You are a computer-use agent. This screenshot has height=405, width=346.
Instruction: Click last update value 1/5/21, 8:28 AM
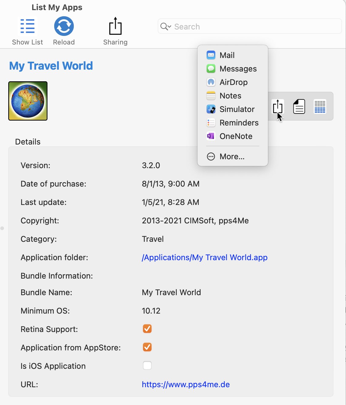pyautogui.click(x=171, y=202)
